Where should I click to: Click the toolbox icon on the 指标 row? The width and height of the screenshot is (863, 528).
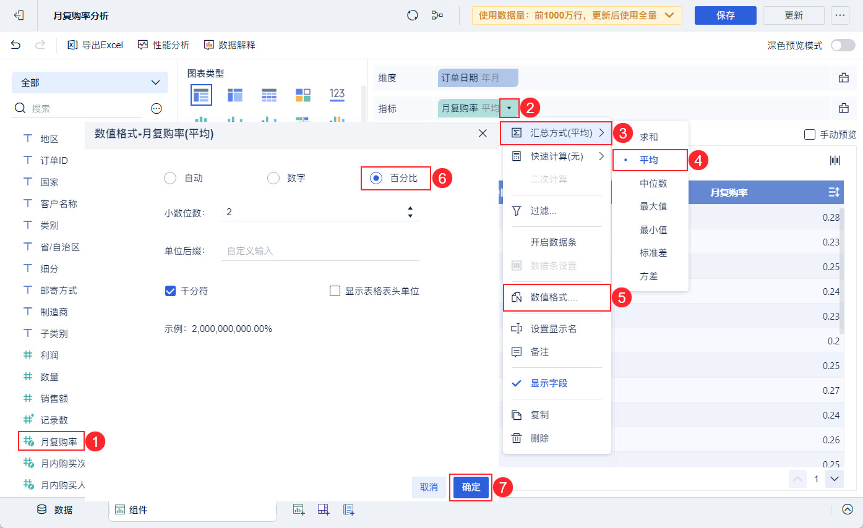pyautogui.click(x=843, y=108)
